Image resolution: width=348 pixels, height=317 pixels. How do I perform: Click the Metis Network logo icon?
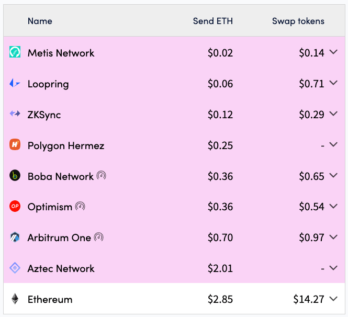pyautogui.click(x=15, y=52)
